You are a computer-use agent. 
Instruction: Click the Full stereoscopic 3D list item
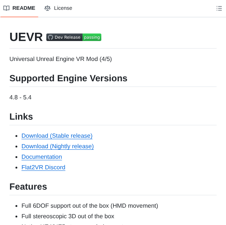pyautogui.click(x=68, y=216)
